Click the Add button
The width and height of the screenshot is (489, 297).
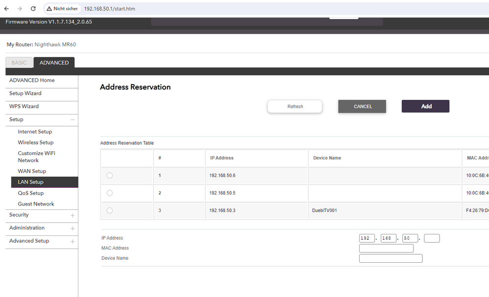point(425,106)
